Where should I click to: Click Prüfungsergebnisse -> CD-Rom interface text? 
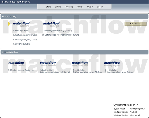pyautogui.click(x=87, y=72)
